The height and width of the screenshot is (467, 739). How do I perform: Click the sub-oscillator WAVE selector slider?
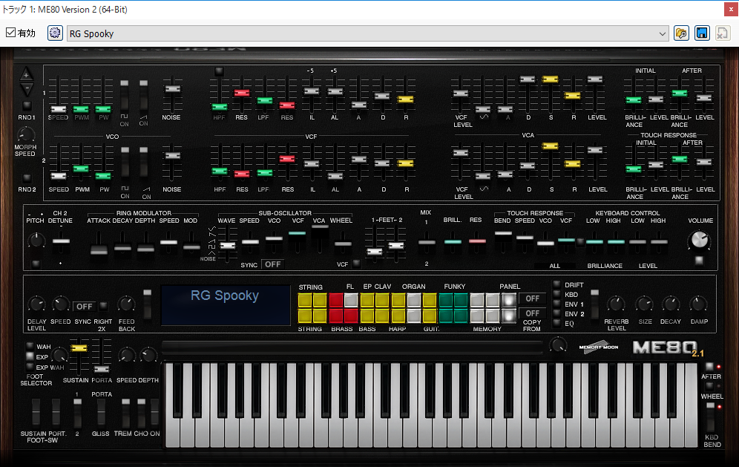(227, 245)
